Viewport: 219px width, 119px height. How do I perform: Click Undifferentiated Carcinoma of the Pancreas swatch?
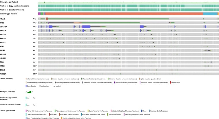tap(61, 118)
